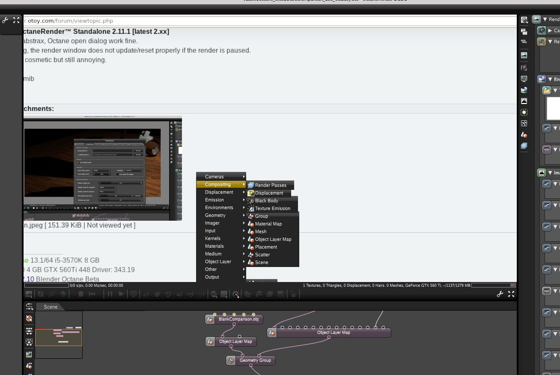The image size is (560, 375).
Task: Click the color gauge icon on render toolbar
Action: [236, 294]
